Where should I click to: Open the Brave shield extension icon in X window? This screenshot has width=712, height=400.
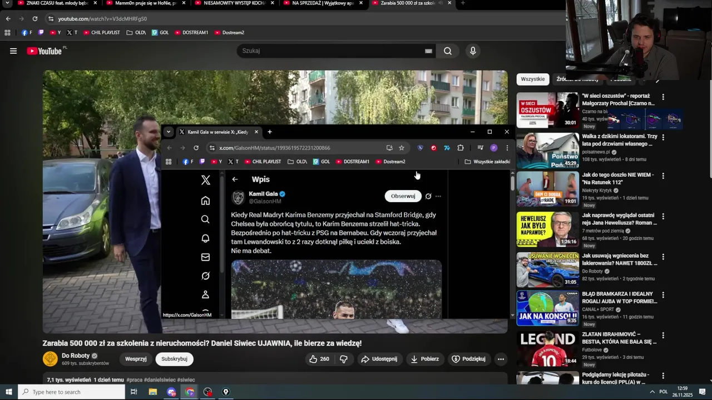[420, 148]
